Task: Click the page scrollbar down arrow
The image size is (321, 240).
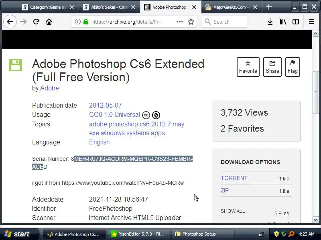Action: (315, 220)
